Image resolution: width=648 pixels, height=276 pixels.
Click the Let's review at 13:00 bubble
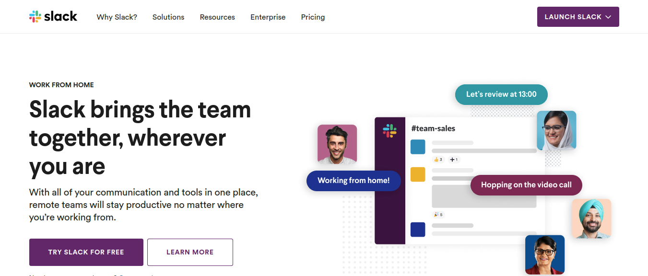coord(501,94)
